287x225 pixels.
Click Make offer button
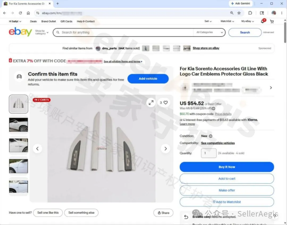227,190
